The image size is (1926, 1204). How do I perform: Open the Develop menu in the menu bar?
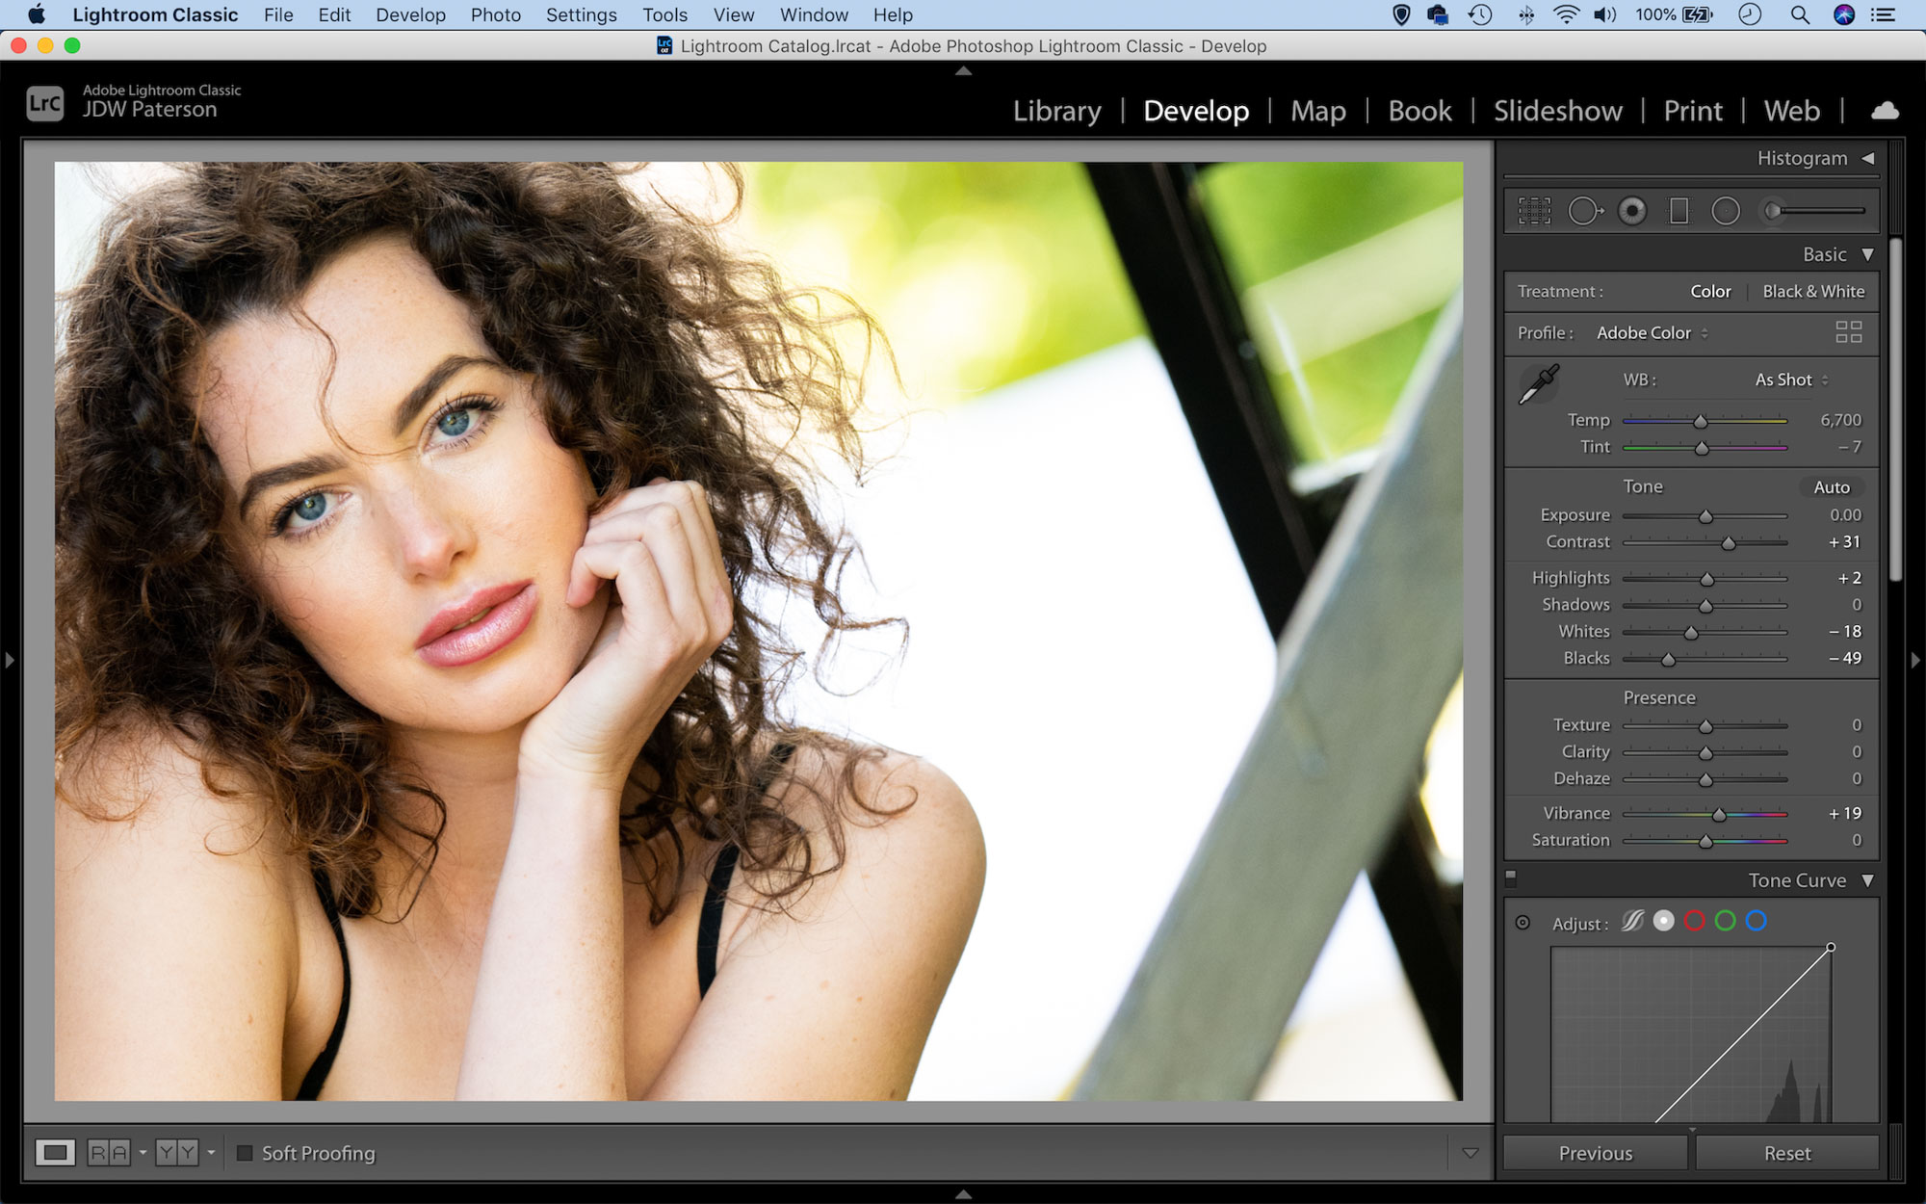click(410, 14)
